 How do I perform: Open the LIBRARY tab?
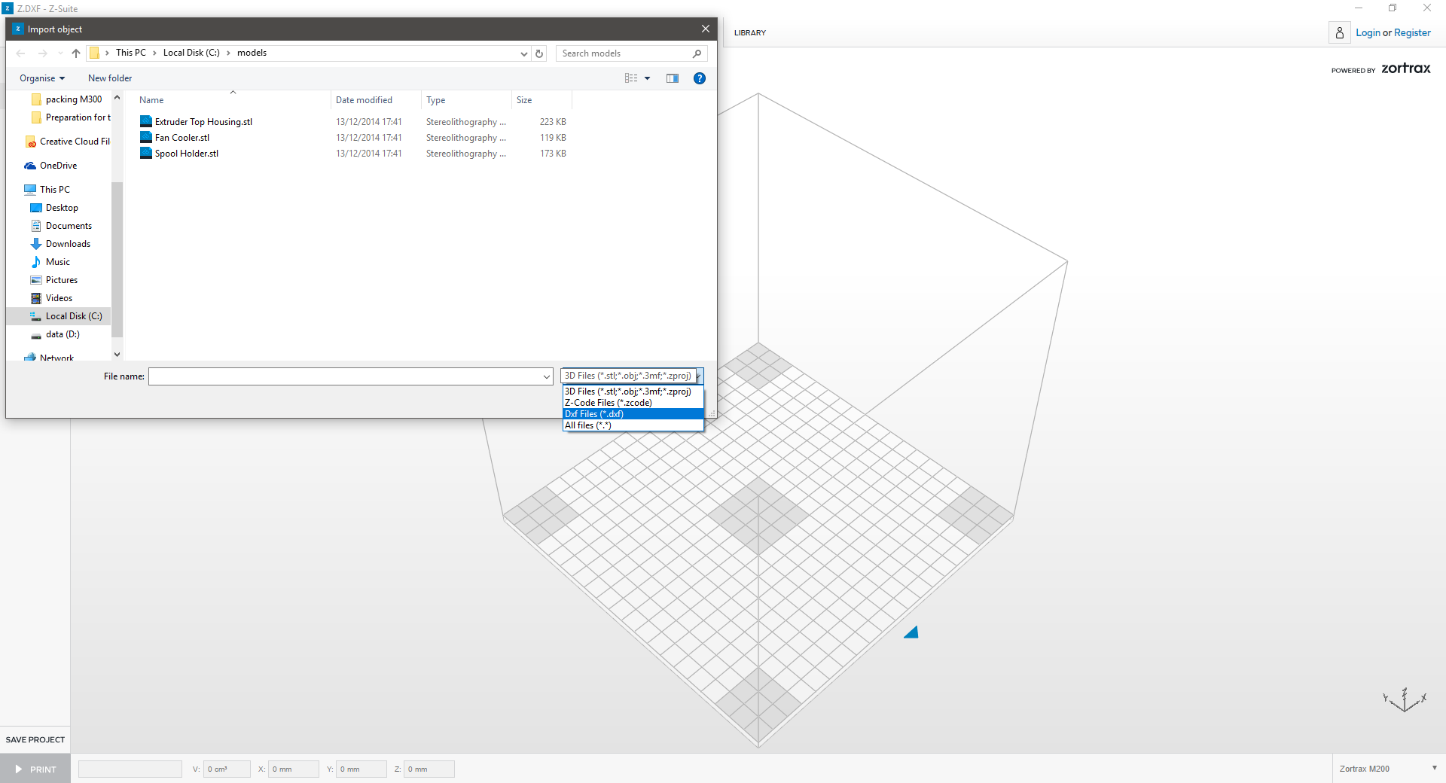point(749,33)
